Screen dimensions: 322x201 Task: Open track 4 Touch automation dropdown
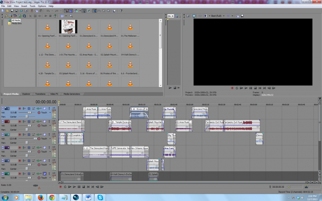click(50, 152)
